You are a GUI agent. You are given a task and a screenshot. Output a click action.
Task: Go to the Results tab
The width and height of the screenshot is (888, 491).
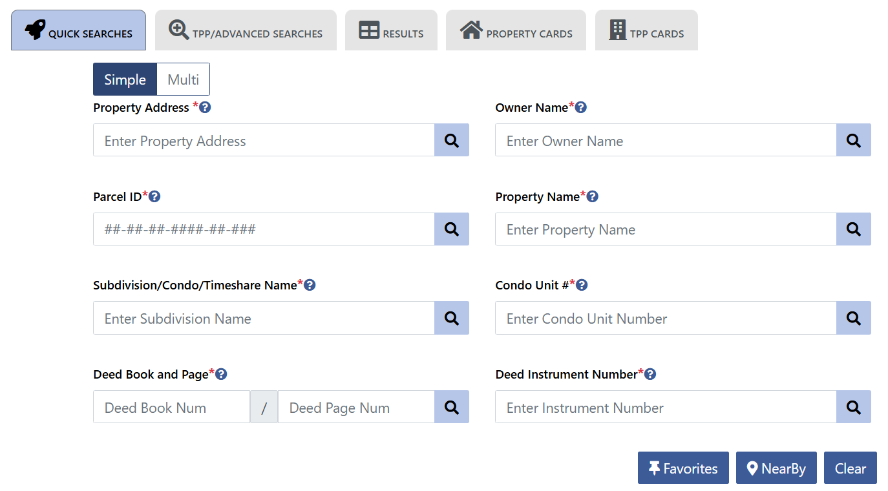click(x=391, y=31)
